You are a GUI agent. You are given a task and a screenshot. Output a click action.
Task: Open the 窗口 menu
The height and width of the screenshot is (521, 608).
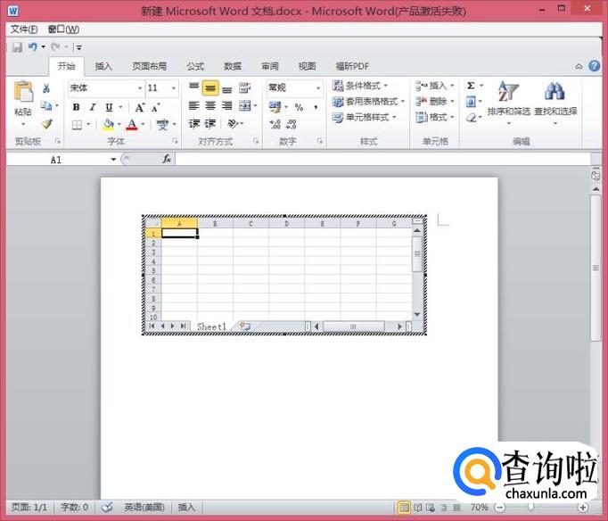63,29
